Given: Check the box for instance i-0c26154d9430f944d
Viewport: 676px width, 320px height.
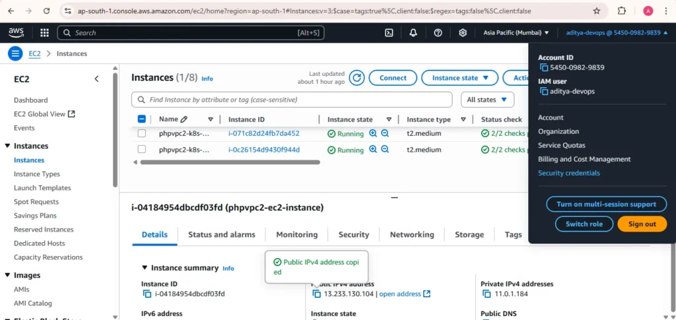Looking at the screenshot, I should coord(142,150).
